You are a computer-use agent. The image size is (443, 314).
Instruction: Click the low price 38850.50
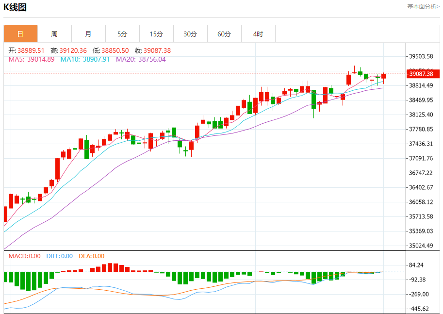[115, 50]
